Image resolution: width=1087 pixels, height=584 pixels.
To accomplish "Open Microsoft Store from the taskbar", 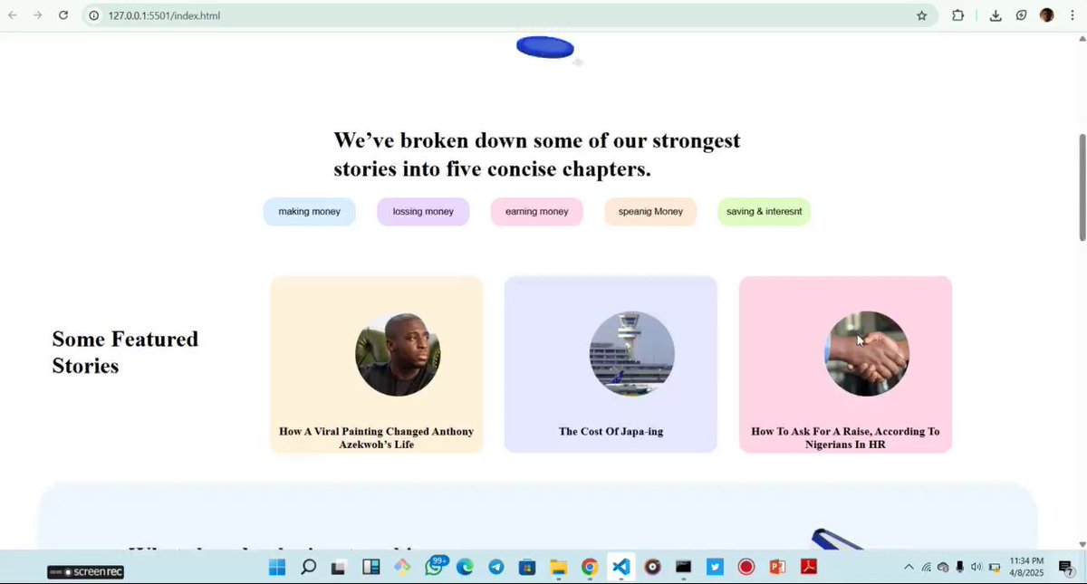I will 527,568.
